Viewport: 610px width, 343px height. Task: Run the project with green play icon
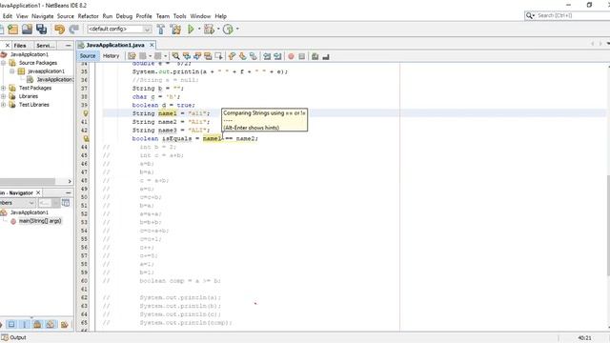point(191,30)
